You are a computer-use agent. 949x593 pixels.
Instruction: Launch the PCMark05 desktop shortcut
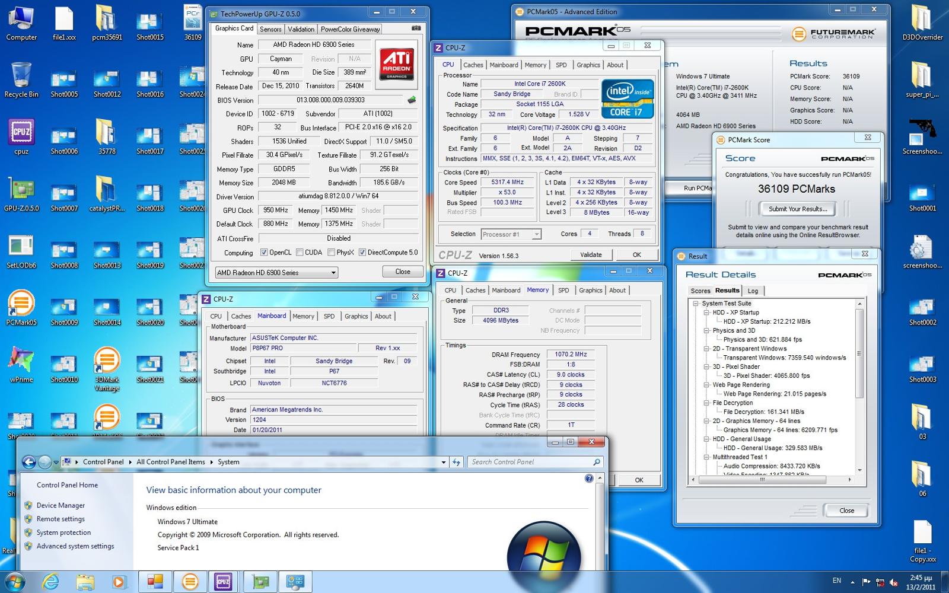tap(21, 308)
